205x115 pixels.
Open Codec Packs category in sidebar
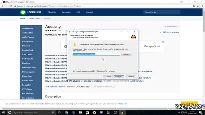click(x=28, y=59)
